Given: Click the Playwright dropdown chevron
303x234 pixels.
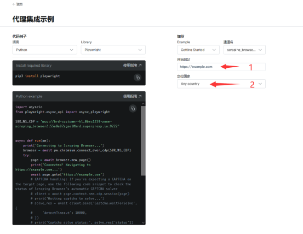Looking at the screenshot, I should coord(140,50).
